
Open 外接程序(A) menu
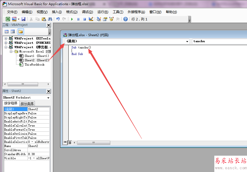[136, 12]
